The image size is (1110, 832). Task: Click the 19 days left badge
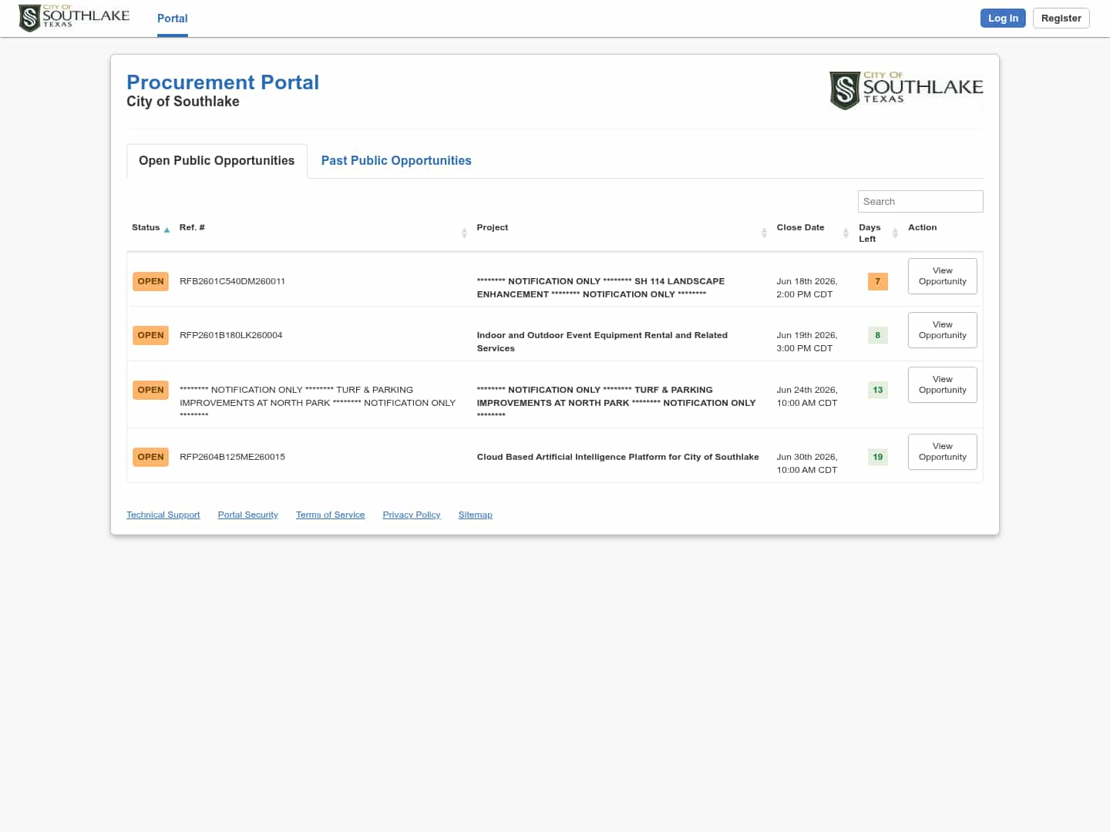pyautogui.click(x=877, y=457)
